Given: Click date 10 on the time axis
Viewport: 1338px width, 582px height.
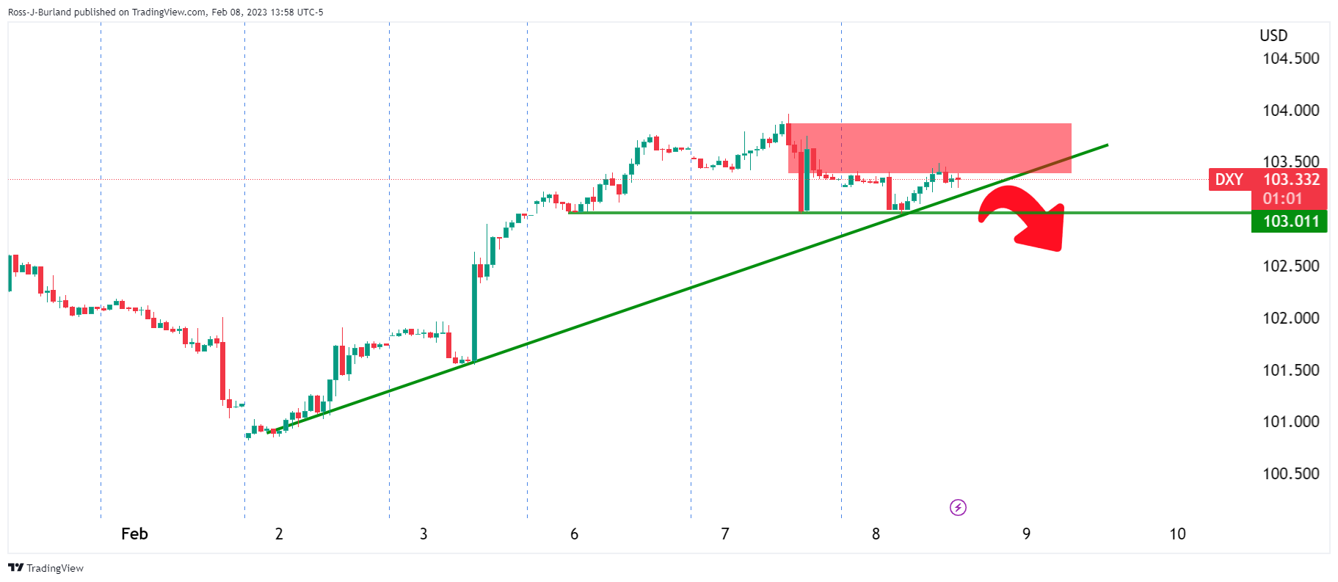Looking at the screenshot, I should [x=1177, y=534].
